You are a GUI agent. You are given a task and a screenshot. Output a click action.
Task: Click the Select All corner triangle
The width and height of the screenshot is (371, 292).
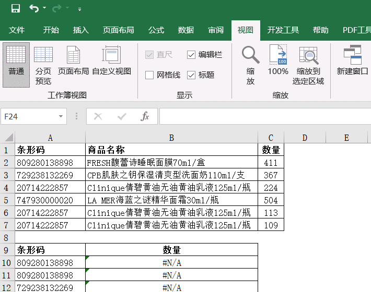pyautogui.click(x=8, y=137)
